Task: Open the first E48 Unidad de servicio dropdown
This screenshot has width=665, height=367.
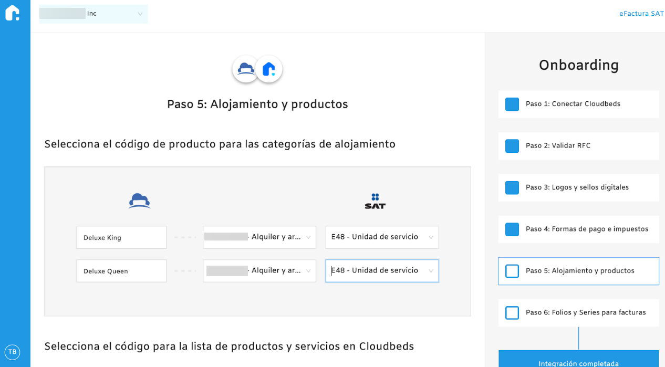Action: coord(382,237)
